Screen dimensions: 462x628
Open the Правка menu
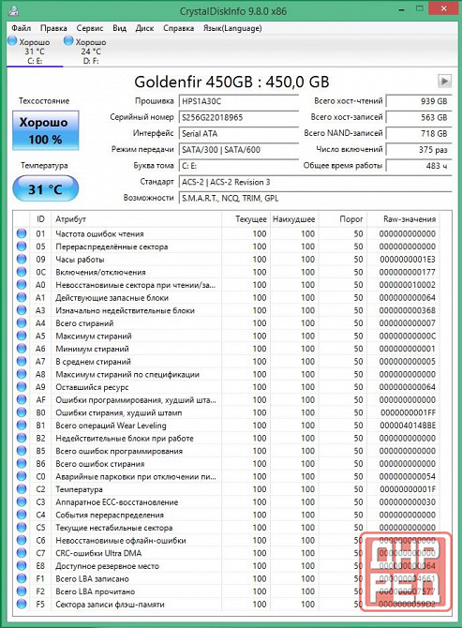[53, 28]
